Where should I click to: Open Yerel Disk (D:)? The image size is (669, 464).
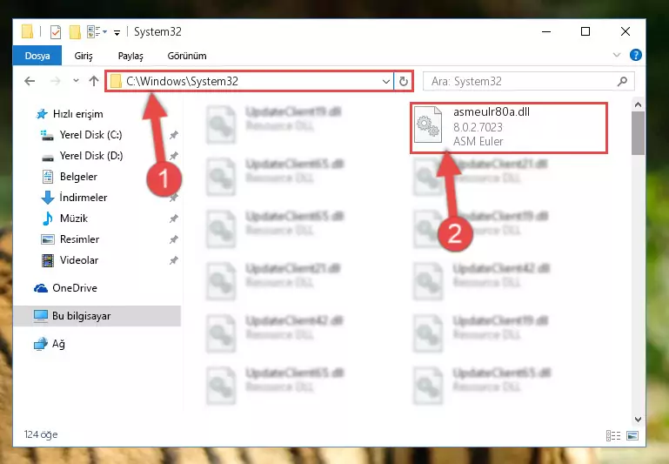(x=91, y=156)
